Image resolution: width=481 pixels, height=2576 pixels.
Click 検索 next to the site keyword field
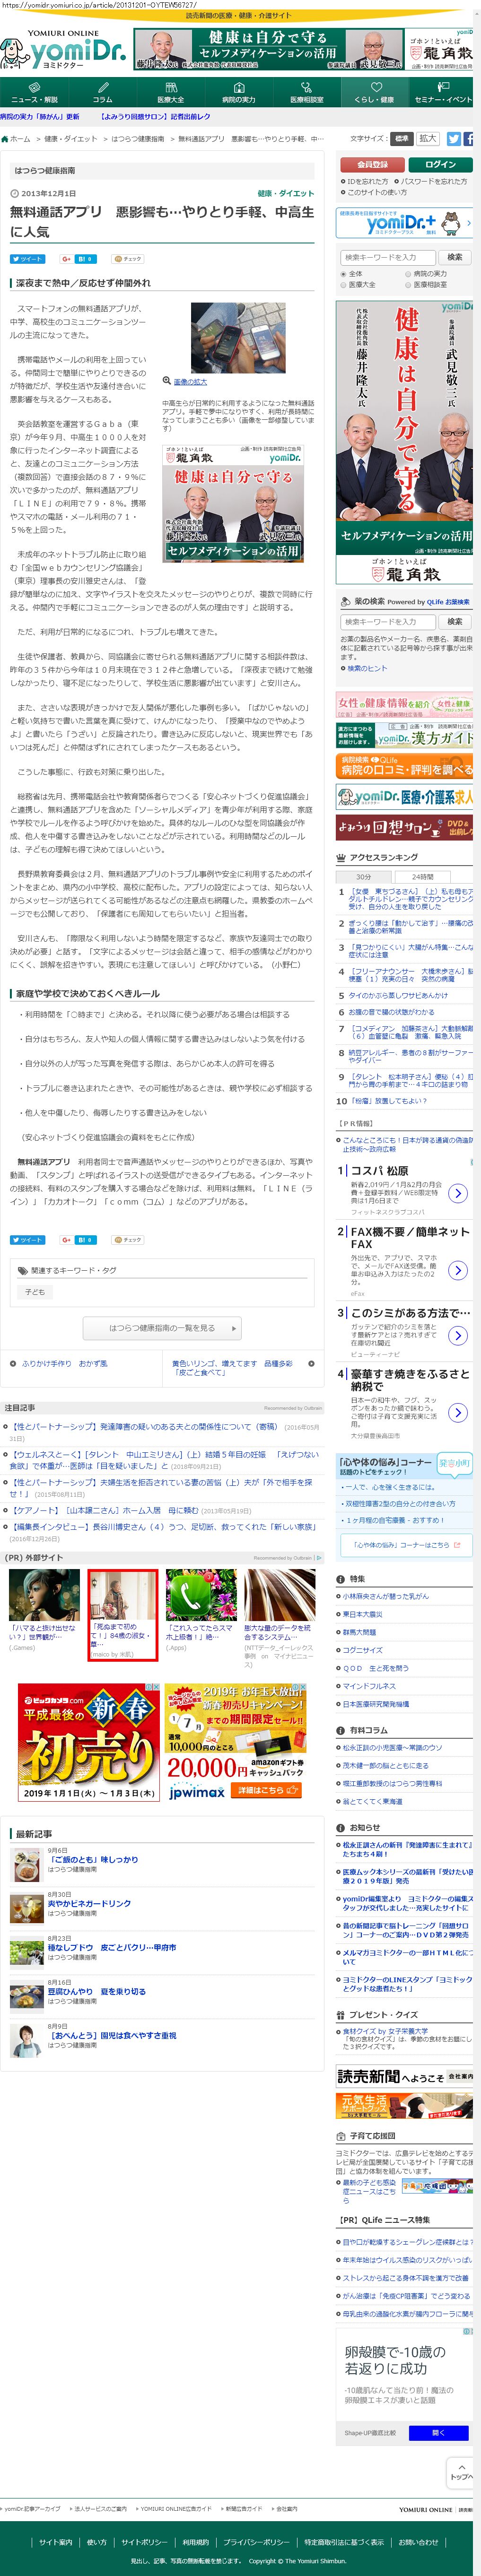[x=455, y=257]
